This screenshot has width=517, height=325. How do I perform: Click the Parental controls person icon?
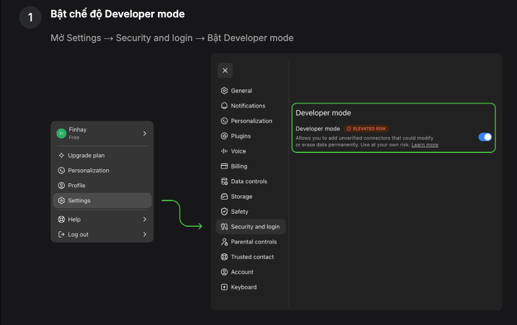click(224, 242)
